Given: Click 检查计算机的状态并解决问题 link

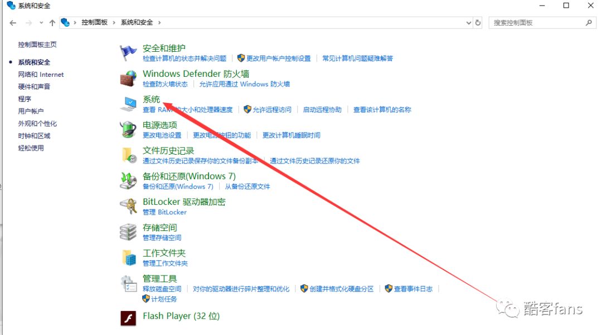Looking at the screenshot, I should click(185, 58).
